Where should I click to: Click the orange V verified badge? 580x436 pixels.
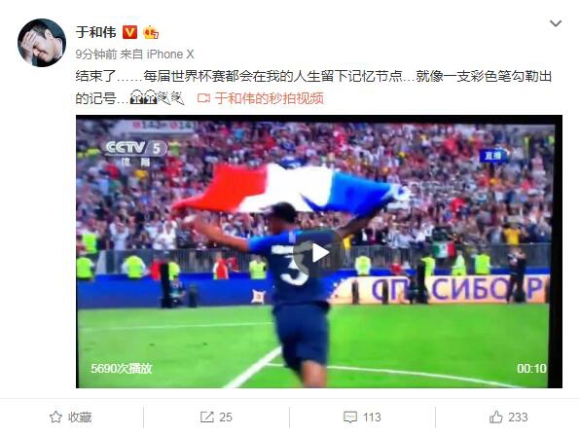[x=129, y=32]
